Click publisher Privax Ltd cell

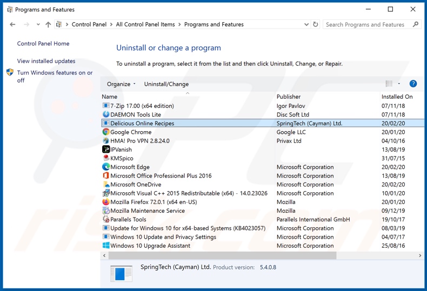point(289,140)
